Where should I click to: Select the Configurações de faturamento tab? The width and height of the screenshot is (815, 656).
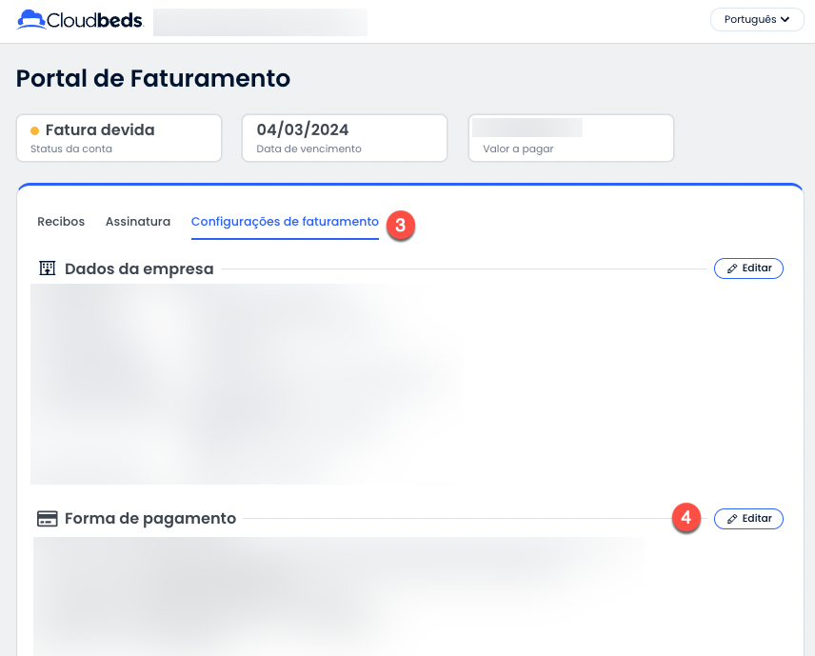[285, 222]
